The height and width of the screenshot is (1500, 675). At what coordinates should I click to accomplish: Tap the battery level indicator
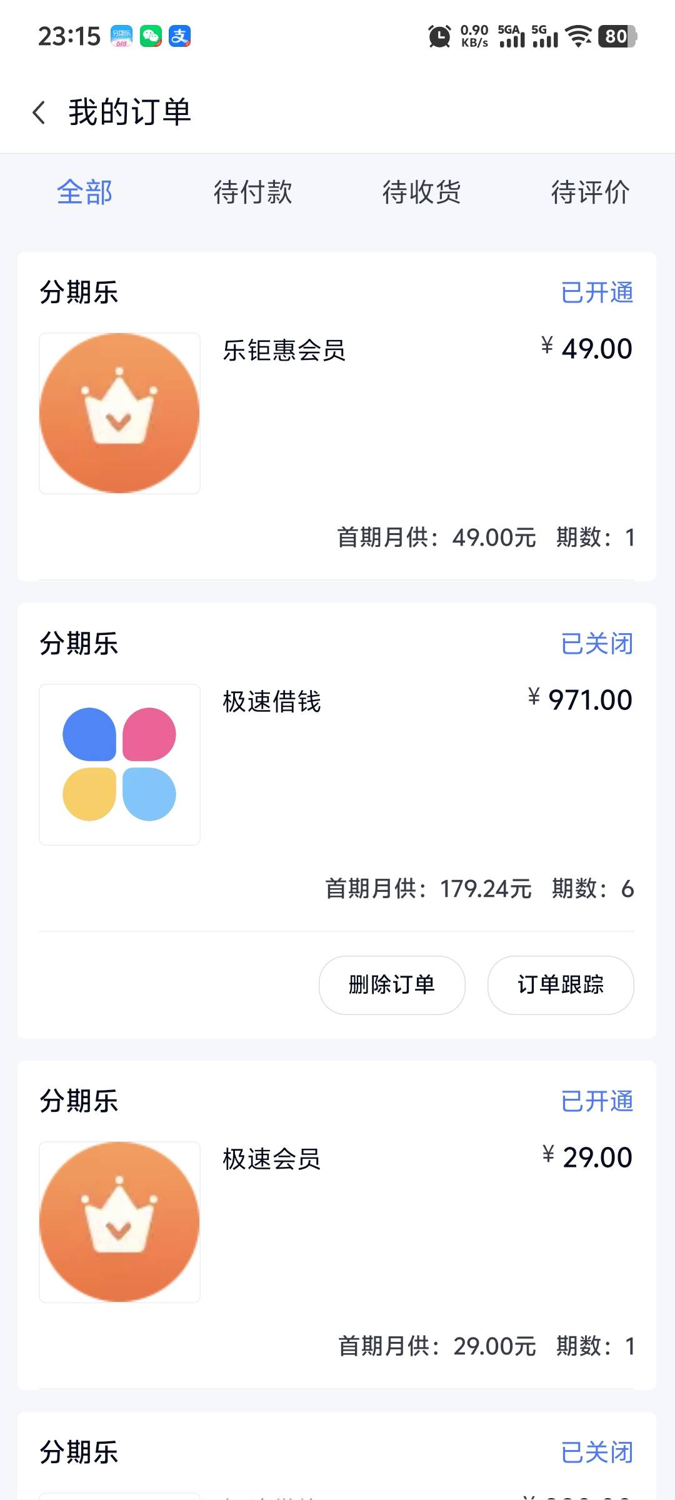[x=617, y=36]
